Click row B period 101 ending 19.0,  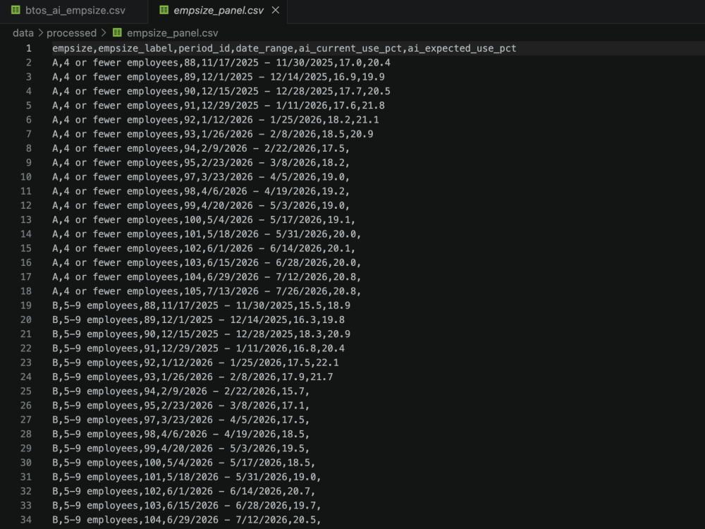click(187, 477)
